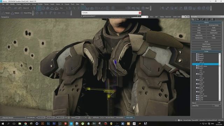Open Texture tool from the toolbar

tap(15, 13)
